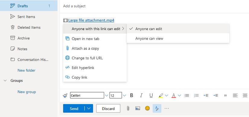The height and width of the screenshot is (117, 249).
Task: Select the Anyone can view option
Action: pyautogui.click(x=178, y=38)
